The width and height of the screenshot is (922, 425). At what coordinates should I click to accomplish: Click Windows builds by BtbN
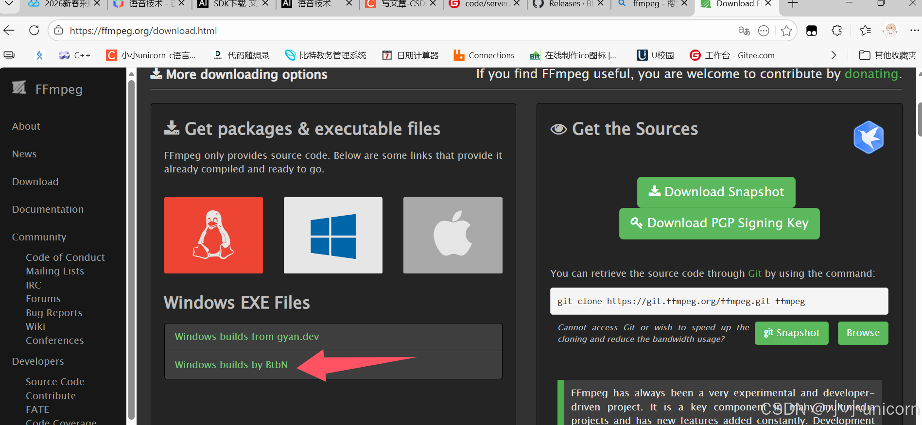click(x=231, y=365)
